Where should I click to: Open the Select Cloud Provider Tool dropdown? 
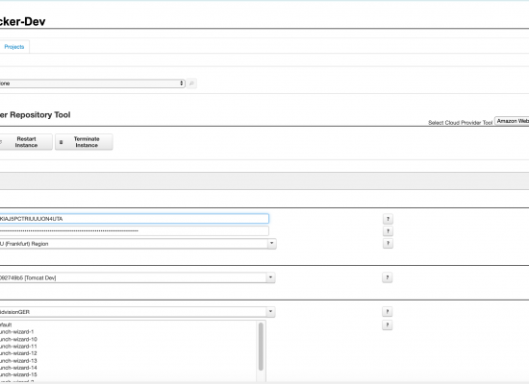click(x=512, y=121)
